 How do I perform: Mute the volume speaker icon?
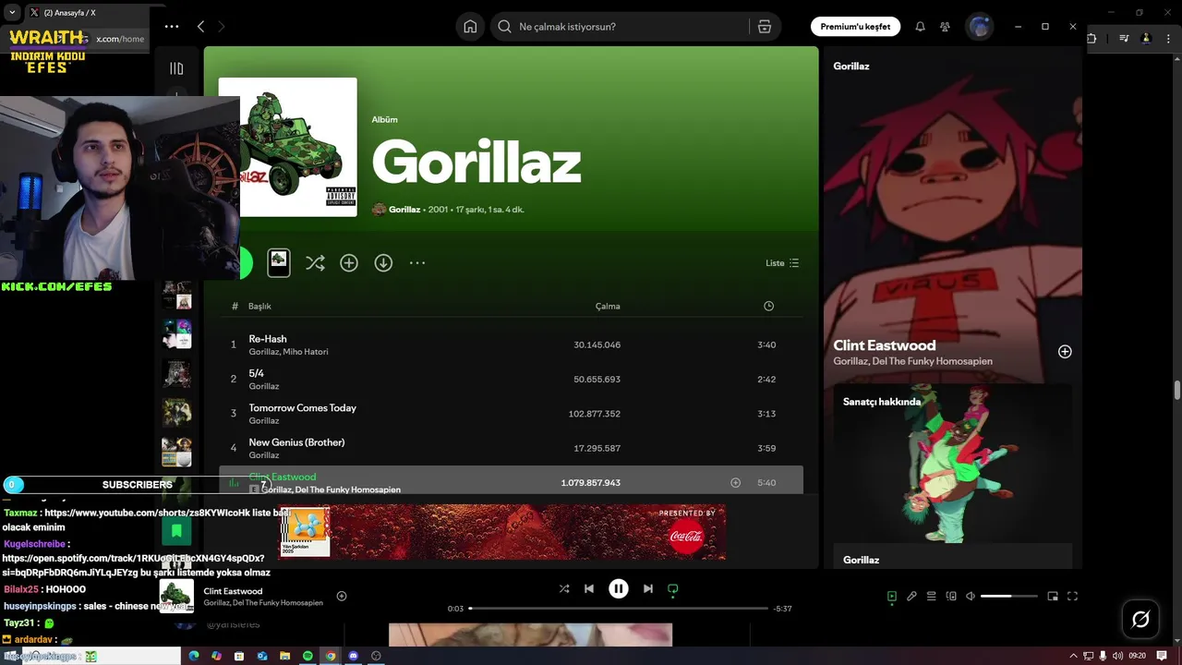click(x=971, y=597)
